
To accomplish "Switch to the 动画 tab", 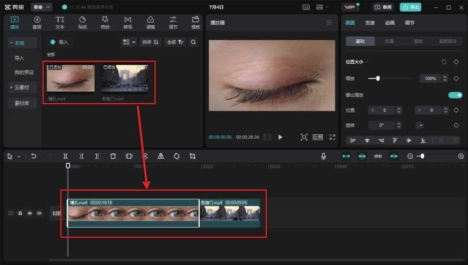I will tap(389, 23).
